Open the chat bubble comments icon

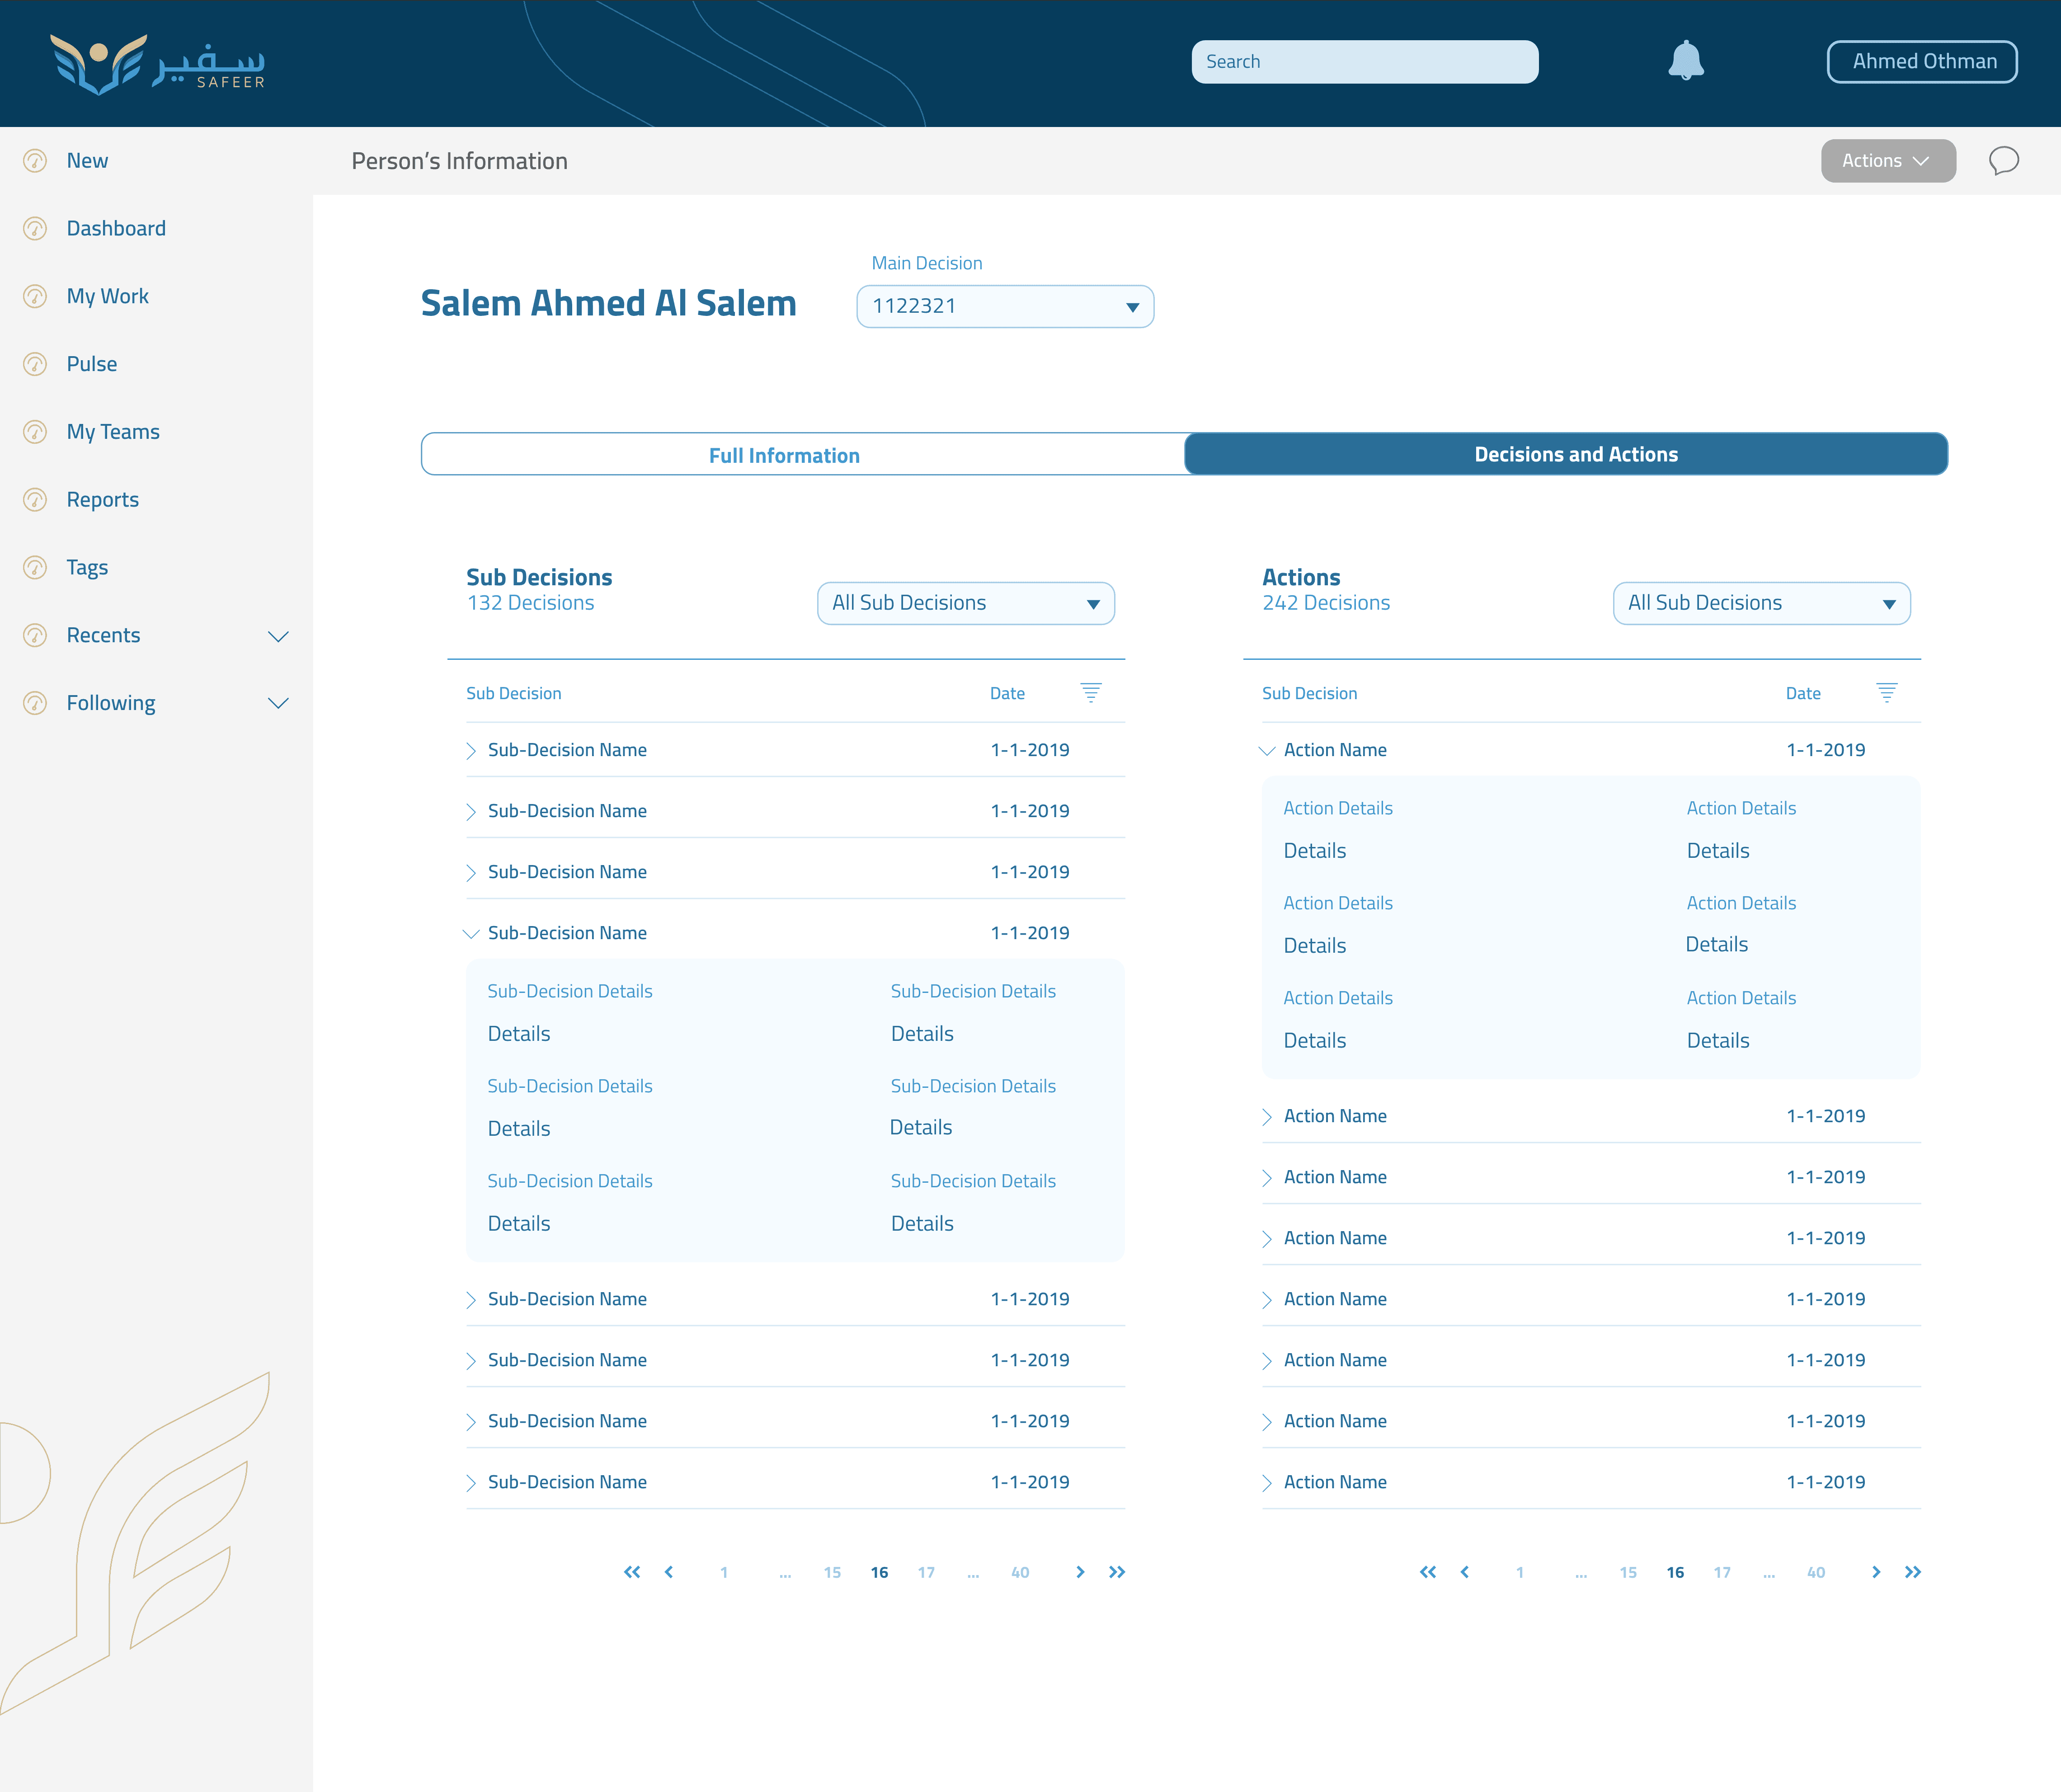pyautogui.click(x=2003, y=161)
